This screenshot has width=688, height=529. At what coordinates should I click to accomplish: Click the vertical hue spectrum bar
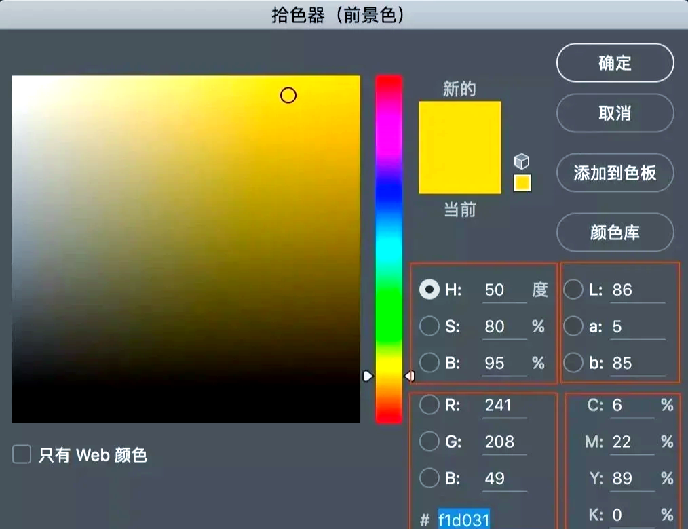pyautogui.click(x=388, y=249)
